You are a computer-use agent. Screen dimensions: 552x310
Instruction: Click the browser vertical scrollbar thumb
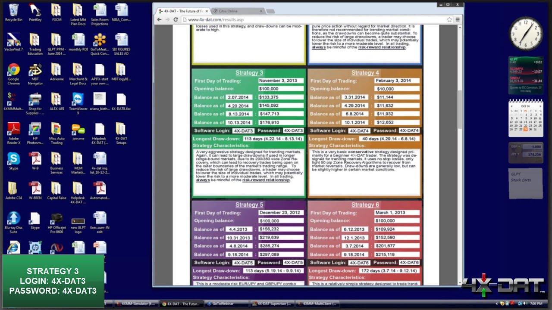coord(461,109)
